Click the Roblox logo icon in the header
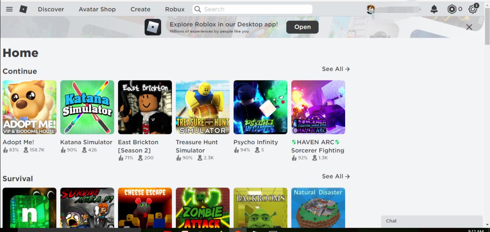Viewport: 490px width, 232px height. point(23,9)
